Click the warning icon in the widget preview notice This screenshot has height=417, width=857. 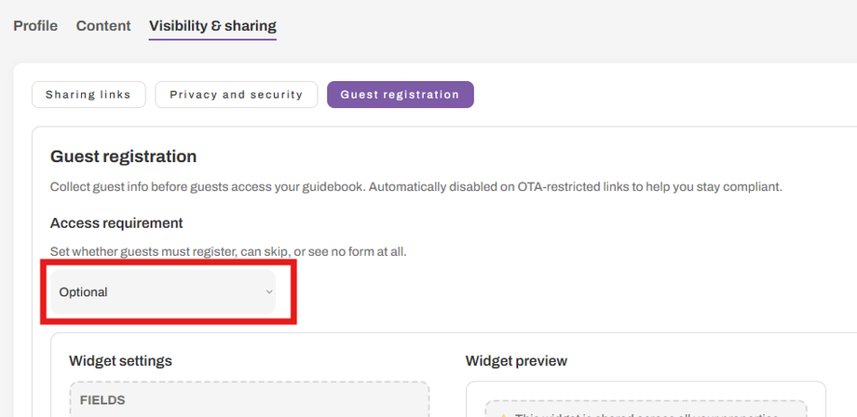pyautogui.click(x=503, y=413)
